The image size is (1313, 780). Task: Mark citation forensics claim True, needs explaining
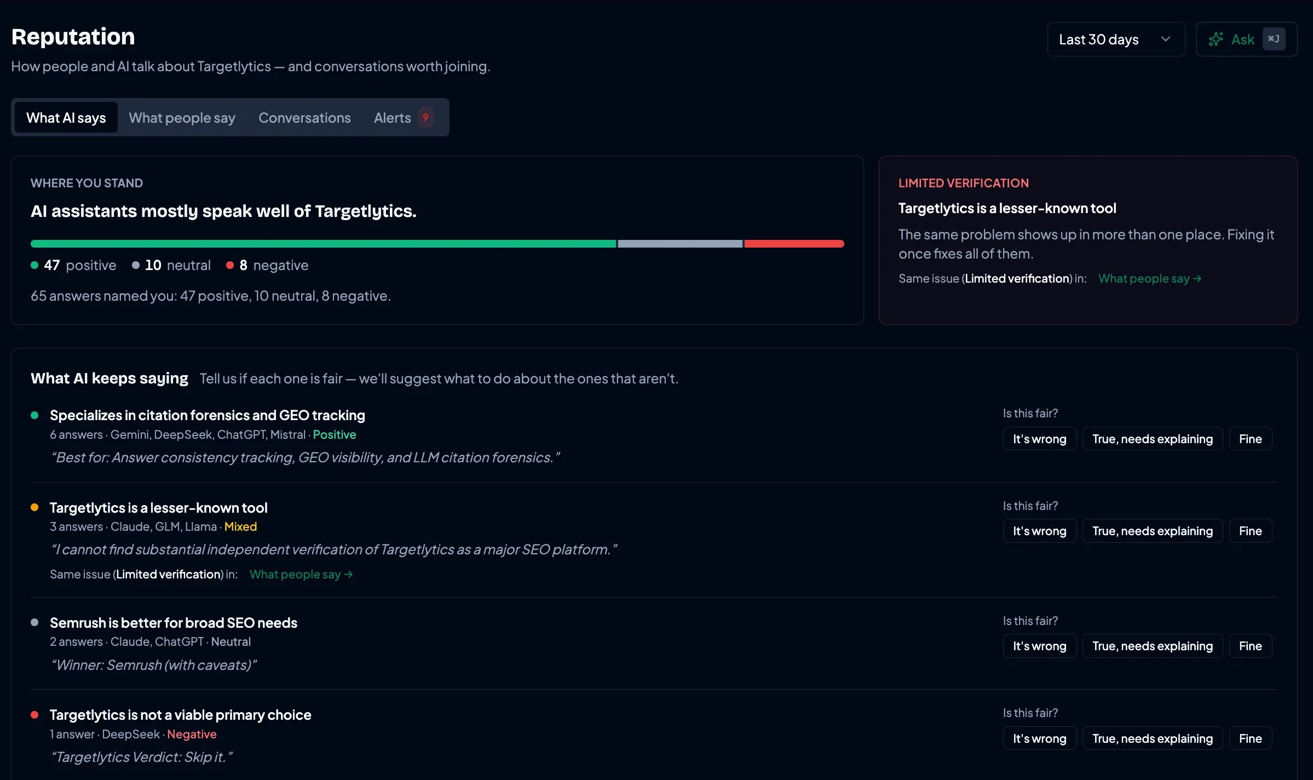point(1153,439)
